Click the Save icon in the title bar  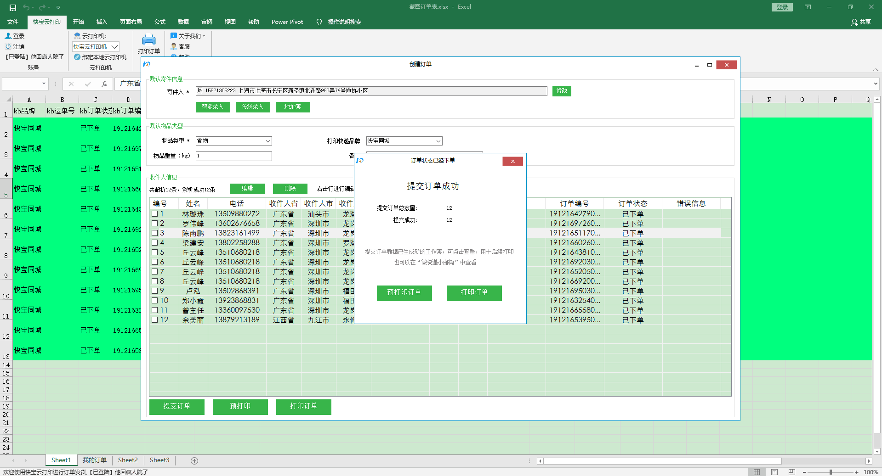point(13,7)
